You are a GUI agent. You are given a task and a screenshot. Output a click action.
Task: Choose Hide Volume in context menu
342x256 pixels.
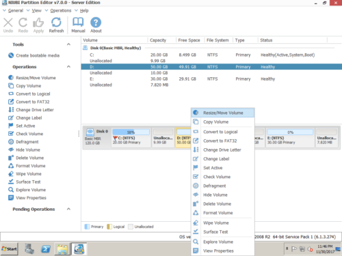tap(223, 195)
